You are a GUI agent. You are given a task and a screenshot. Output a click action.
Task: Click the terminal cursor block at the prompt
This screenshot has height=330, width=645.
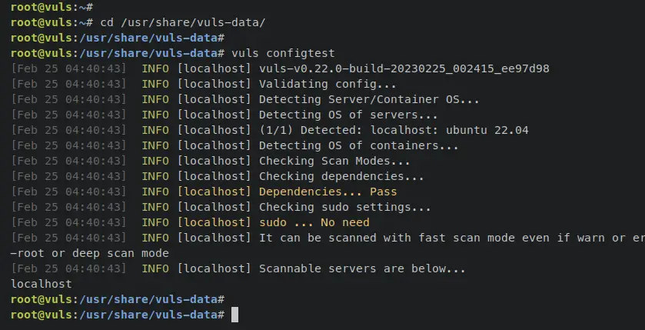pyautogui.click(x=234, y=315)
